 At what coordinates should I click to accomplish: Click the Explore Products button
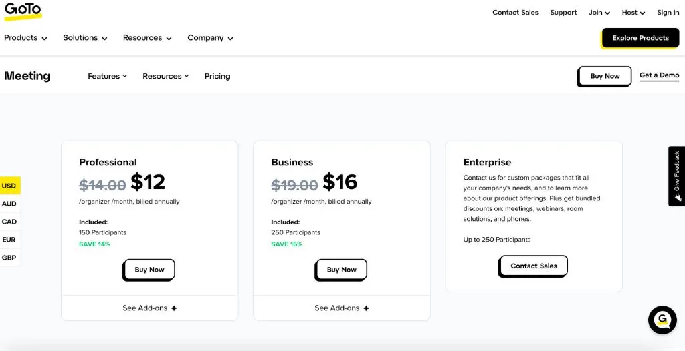click(640, 38)
